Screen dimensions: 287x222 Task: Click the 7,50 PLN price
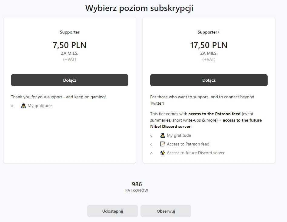click(x=70, y=45)
